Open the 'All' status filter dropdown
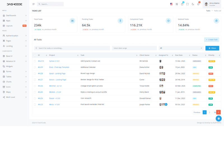Viewport: 224px width, 168px height. pyautogui.click(x=181, y=48)
